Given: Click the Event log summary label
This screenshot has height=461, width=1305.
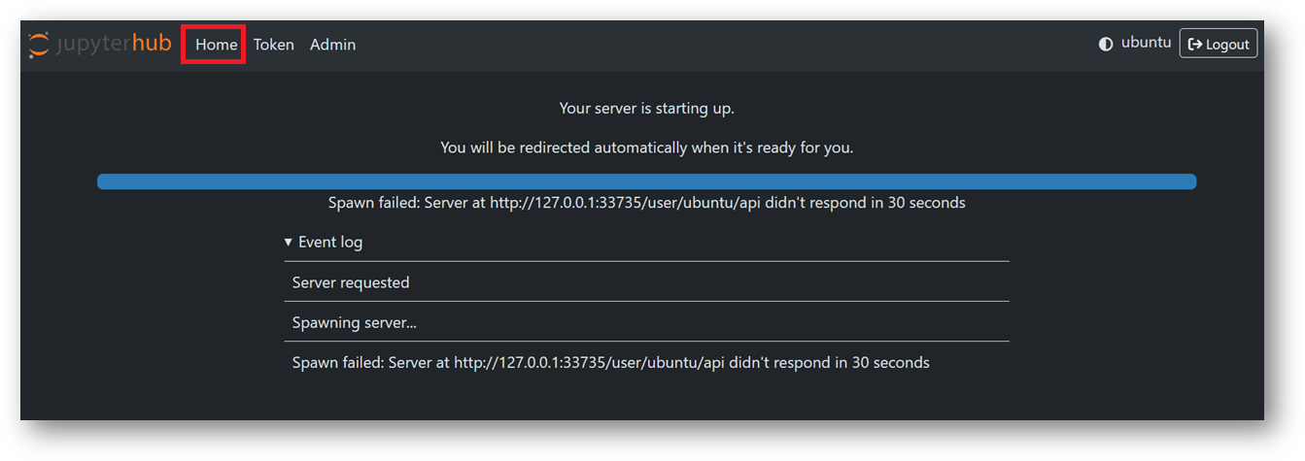Looking at the screenshot, I should pyautogui.click(x=330, y=242).
